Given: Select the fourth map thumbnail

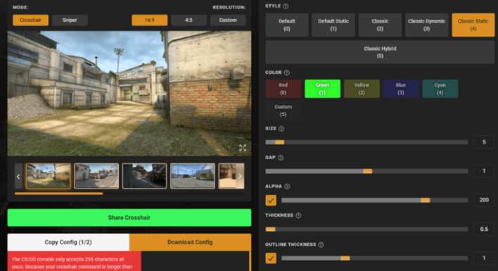Looking at the screenshot, I should click(x=193, y=176).
